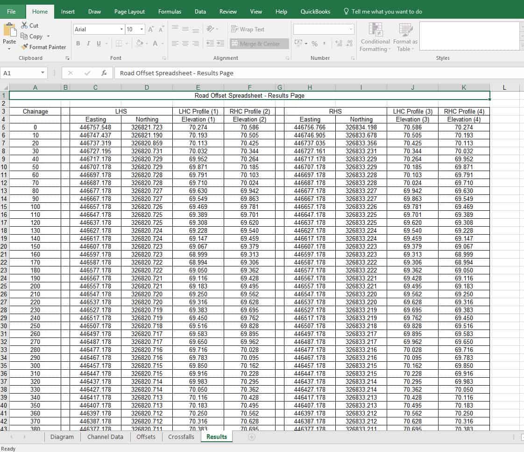Image resolution: width=524 pixels, height=452 pixels.
Task: Open the QuickBooks tab
Action: 315,11
